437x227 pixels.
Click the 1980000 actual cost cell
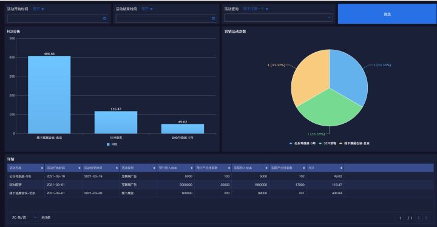(x=250, y=185)
